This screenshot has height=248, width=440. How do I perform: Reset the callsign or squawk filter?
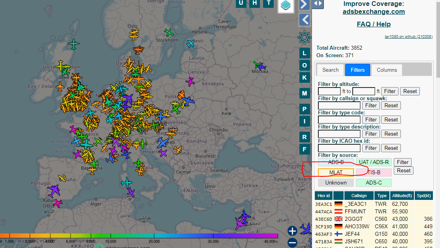(391, 105)
